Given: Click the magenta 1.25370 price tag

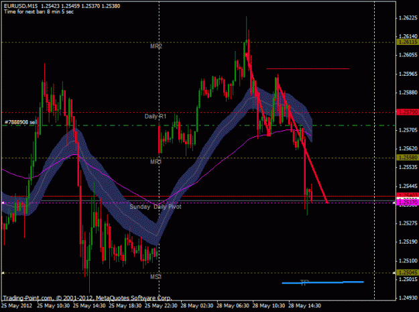Looking at the screenshot, I should (x=408, y=203).
